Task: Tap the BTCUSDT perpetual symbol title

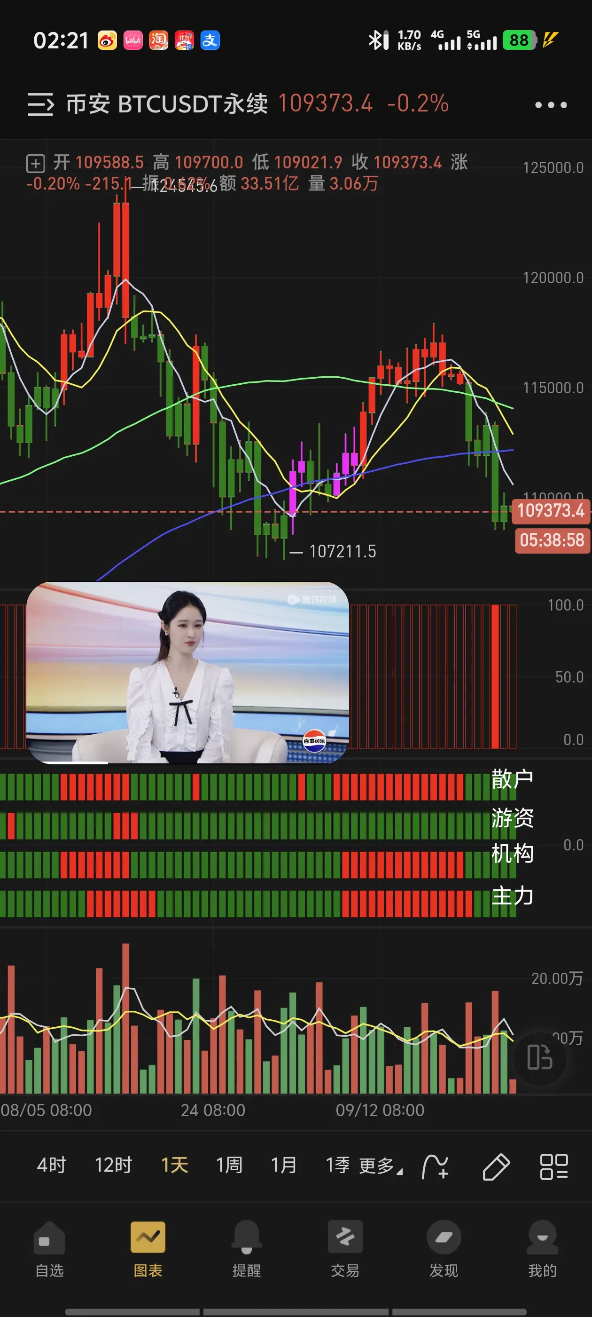Action: 167,104
